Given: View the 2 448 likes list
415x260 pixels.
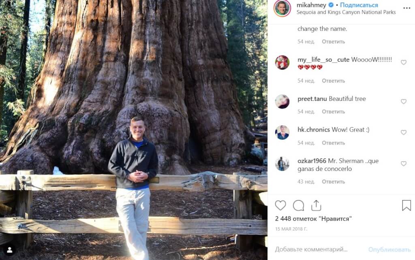Looking at the screenshot, I should [x=313, y=219].
